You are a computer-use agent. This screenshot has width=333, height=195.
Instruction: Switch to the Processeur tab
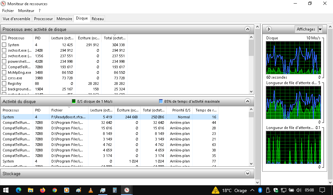pyautogui.click(x=43, y=19)
